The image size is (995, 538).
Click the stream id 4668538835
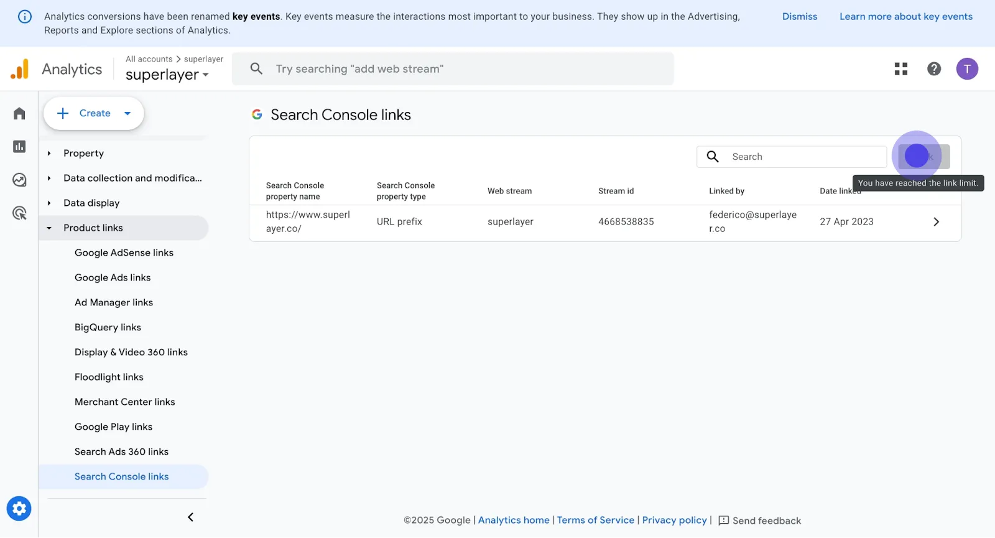(x=626, y=221)
